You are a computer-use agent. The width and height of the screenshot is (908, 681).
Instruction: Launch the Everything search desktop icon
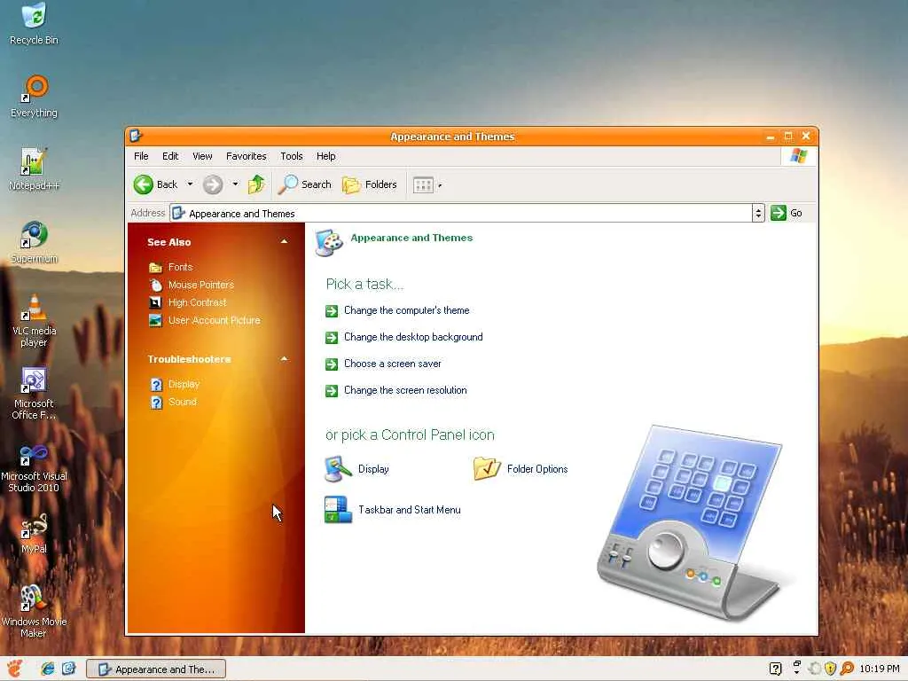pos(35,96)
